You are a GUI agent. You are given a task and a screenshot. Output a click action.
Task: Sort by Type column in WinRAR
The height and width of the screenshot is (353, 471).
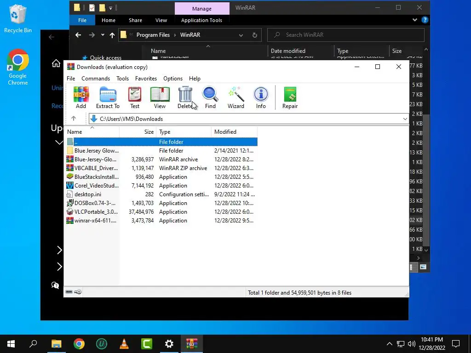tap(184, 132)
